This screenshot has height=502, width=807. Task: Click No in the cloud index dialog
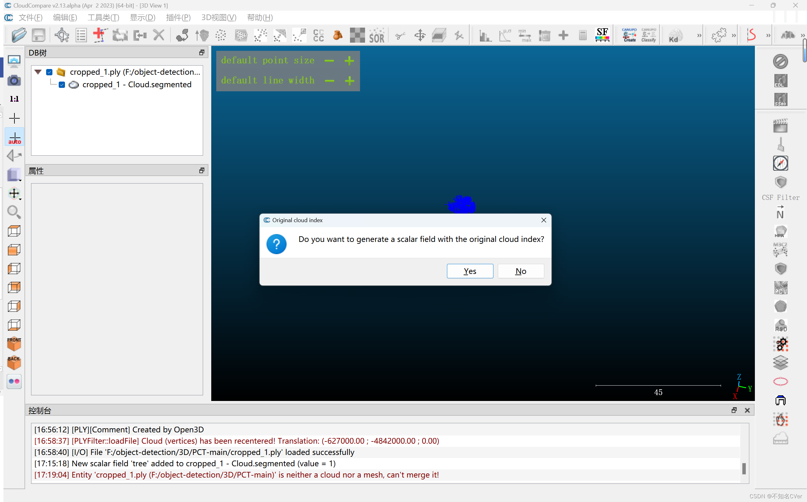[520, 271]
